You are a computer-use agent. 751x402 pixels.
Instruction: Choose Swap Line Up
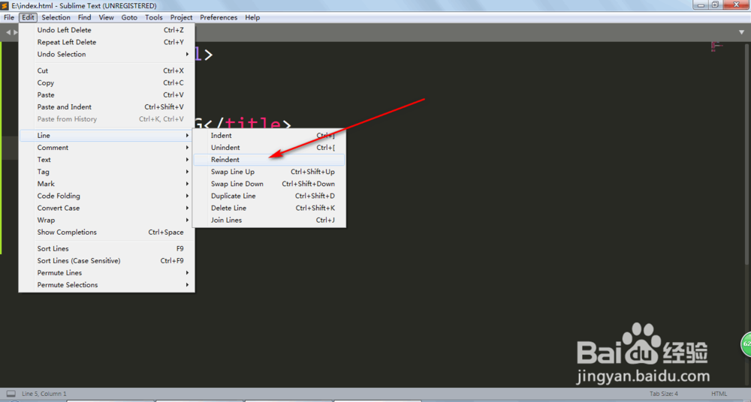(x=269, y=172)
